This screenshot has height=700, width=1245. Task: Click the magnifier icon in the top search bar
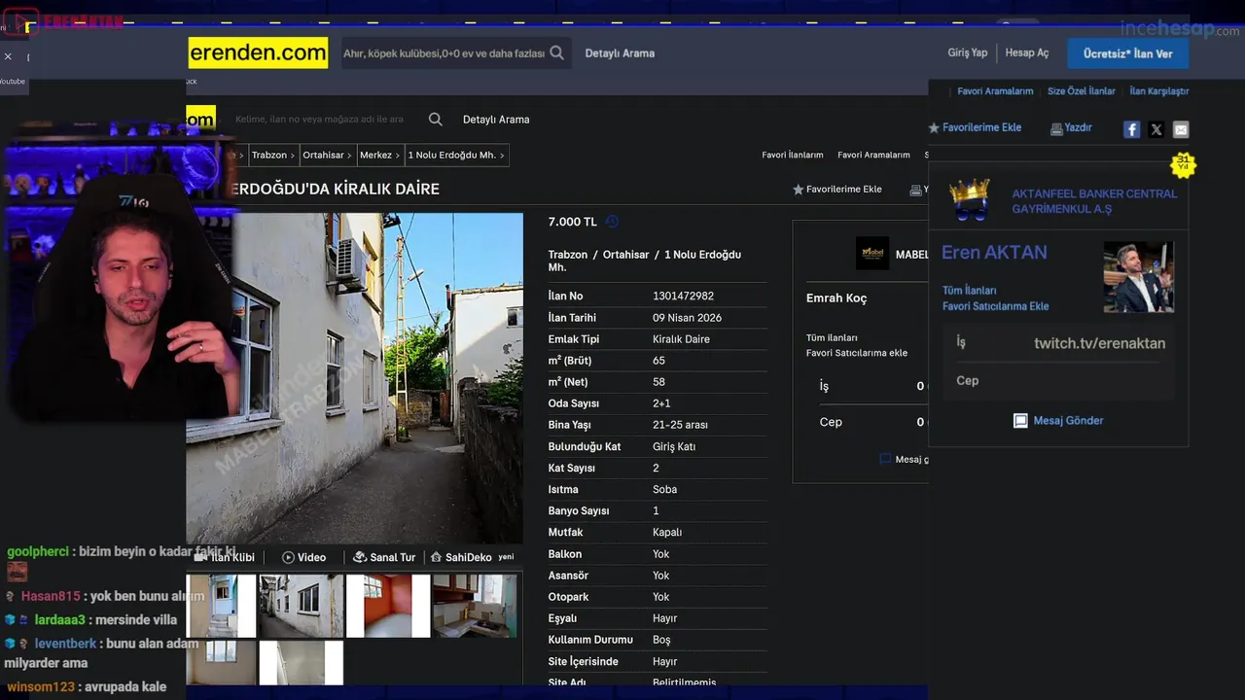[556, 53]
